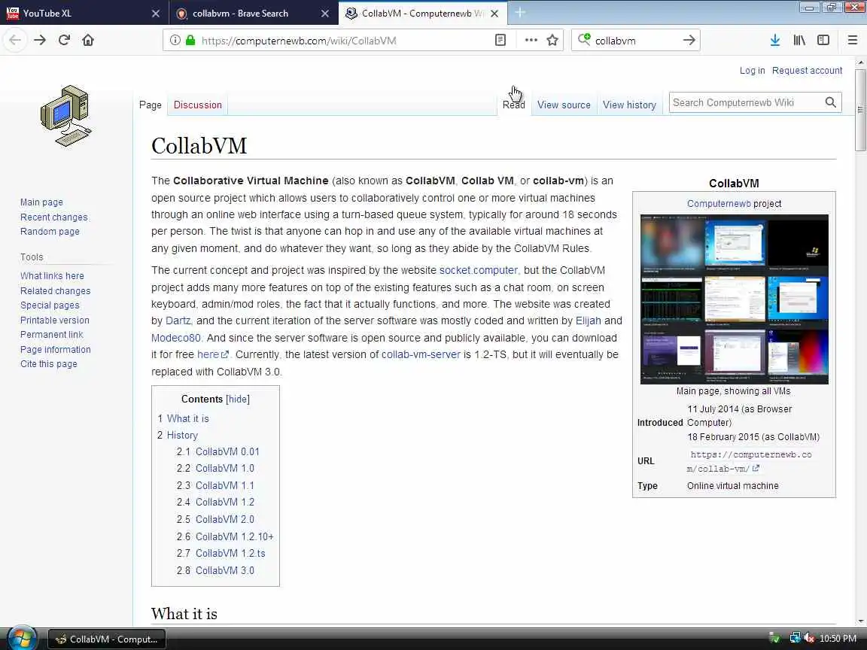Open the library icon

click(799, 41)
